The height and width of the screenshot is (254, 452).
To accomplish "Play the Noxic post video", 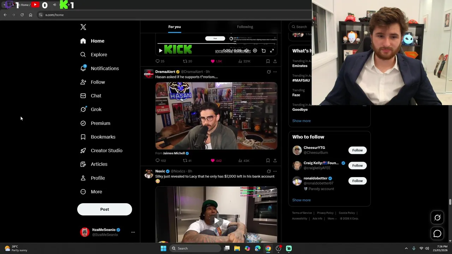I will click(x=216, y=221).
